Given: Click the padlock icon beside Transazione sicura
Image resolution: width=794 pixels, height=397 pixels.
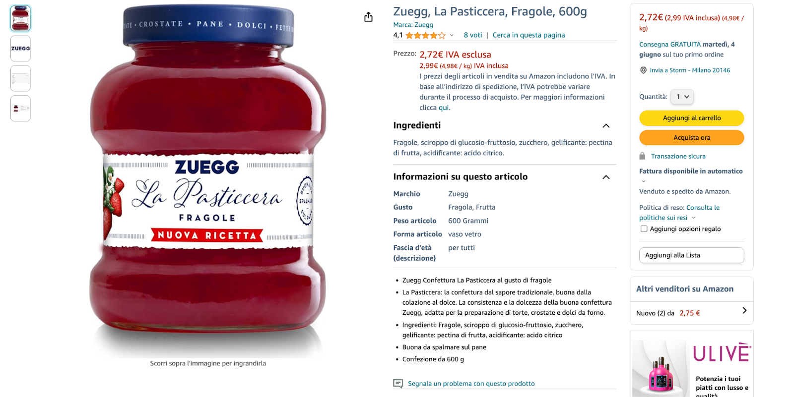Looking at the screenshot, I should pos(642,156).
